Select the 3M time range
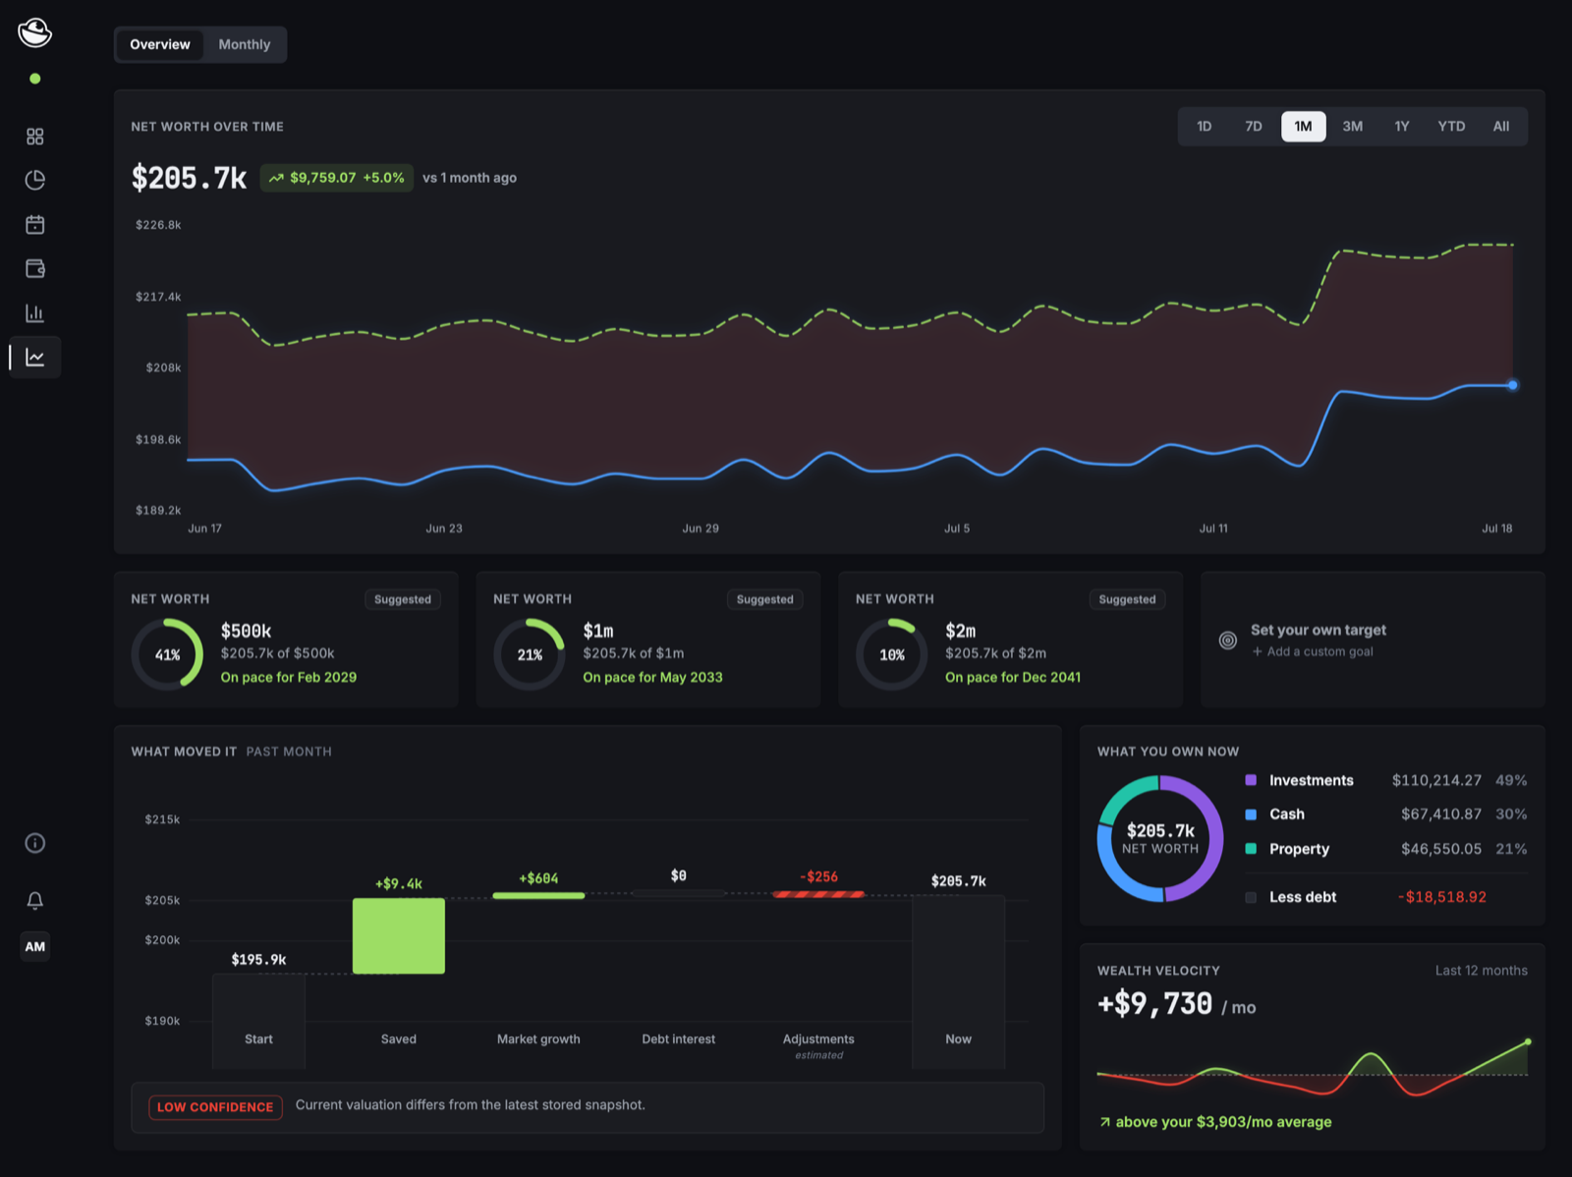The width and height of the screenshot is (1572, 1177). click(x=1352, y=126)
